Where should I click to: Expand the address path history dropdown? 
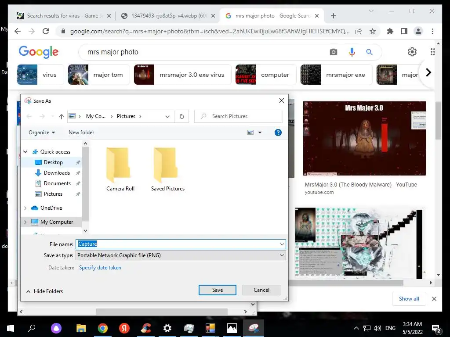click(x=167, y=116)
